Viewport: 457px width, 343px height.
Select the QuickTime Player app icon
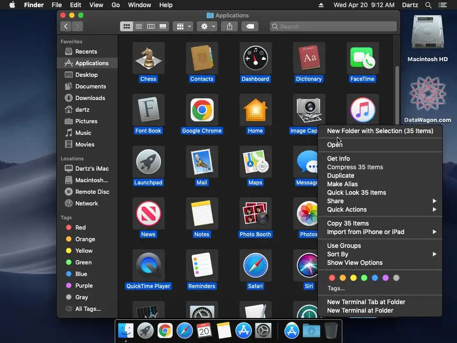pos(148,265)
